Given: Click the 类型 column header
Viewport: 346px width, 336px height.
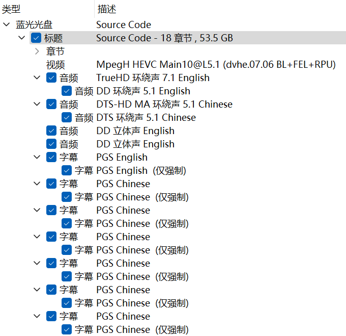Looking at the screenshot, I should [47, 9].
